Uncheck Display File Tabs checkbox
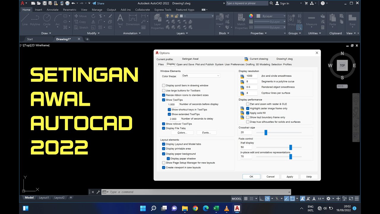The image size is (380, 214). (164, 128)
